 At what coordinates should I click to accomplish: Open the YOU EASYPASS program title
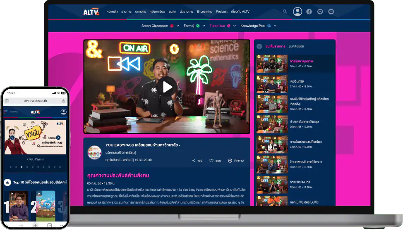pyautogui.click(x=142, y=145)
